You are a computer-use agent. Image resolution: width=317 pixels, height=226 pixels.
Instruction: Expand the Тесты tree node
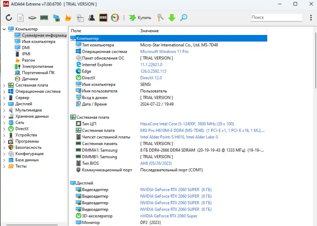4,166
